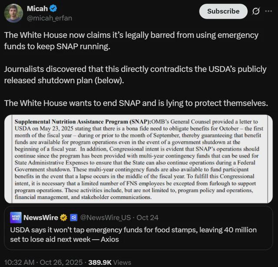Viewport: 278px width, 267px height.
Task: Click the blue verified badge next to Micah
Action: click(x=53, y=9)
